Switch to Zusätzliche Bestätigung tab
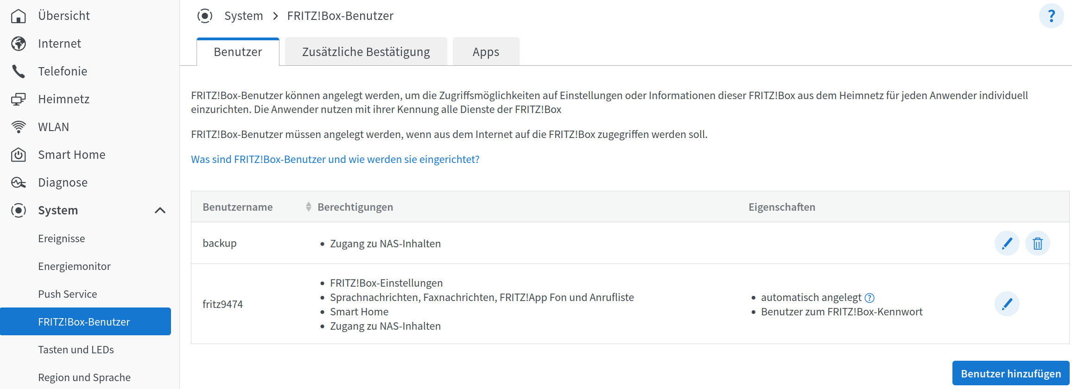The image size is (1072, 389). (366, 52)
